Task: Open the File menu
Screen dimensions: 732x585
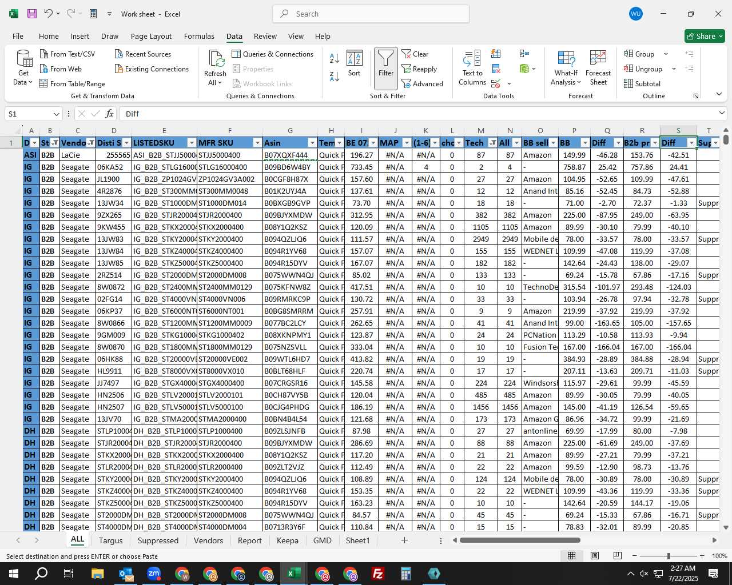Action: tap(18, 36)
